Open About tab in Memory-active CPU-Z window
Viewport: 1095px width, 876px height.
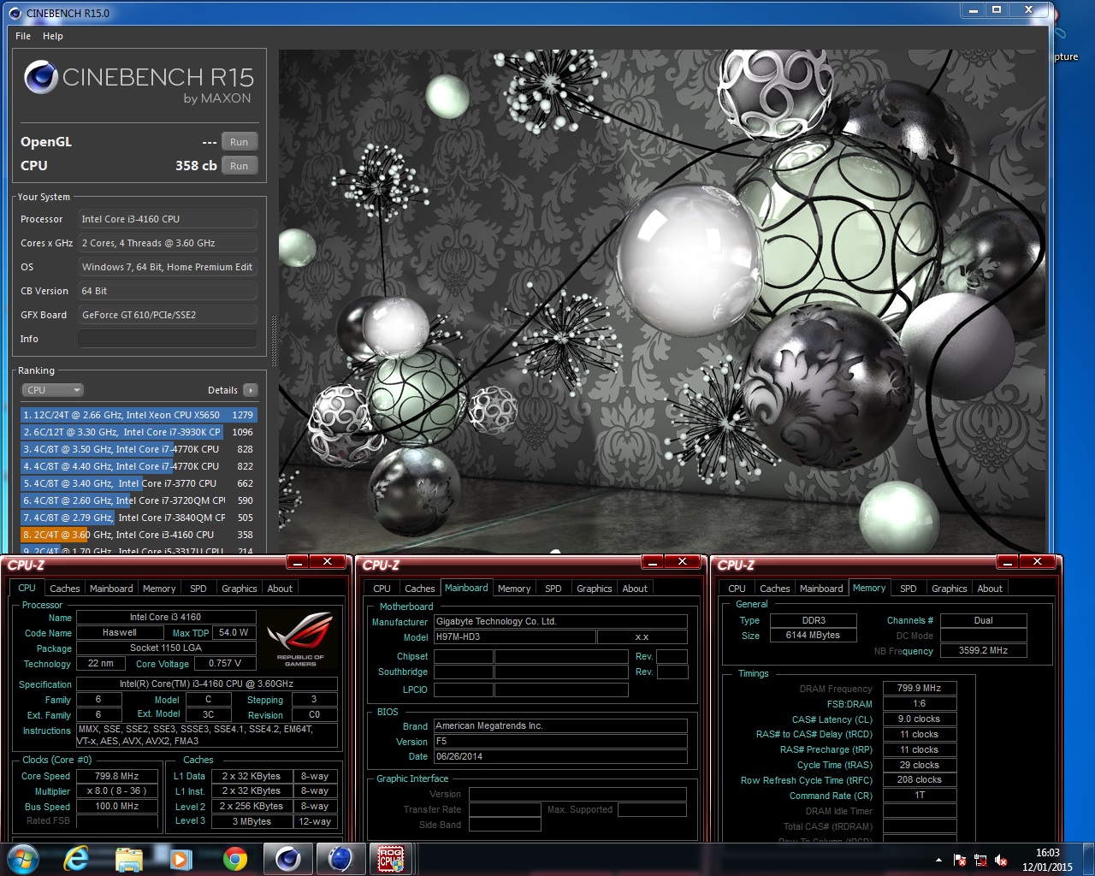[x=990, y=589]
